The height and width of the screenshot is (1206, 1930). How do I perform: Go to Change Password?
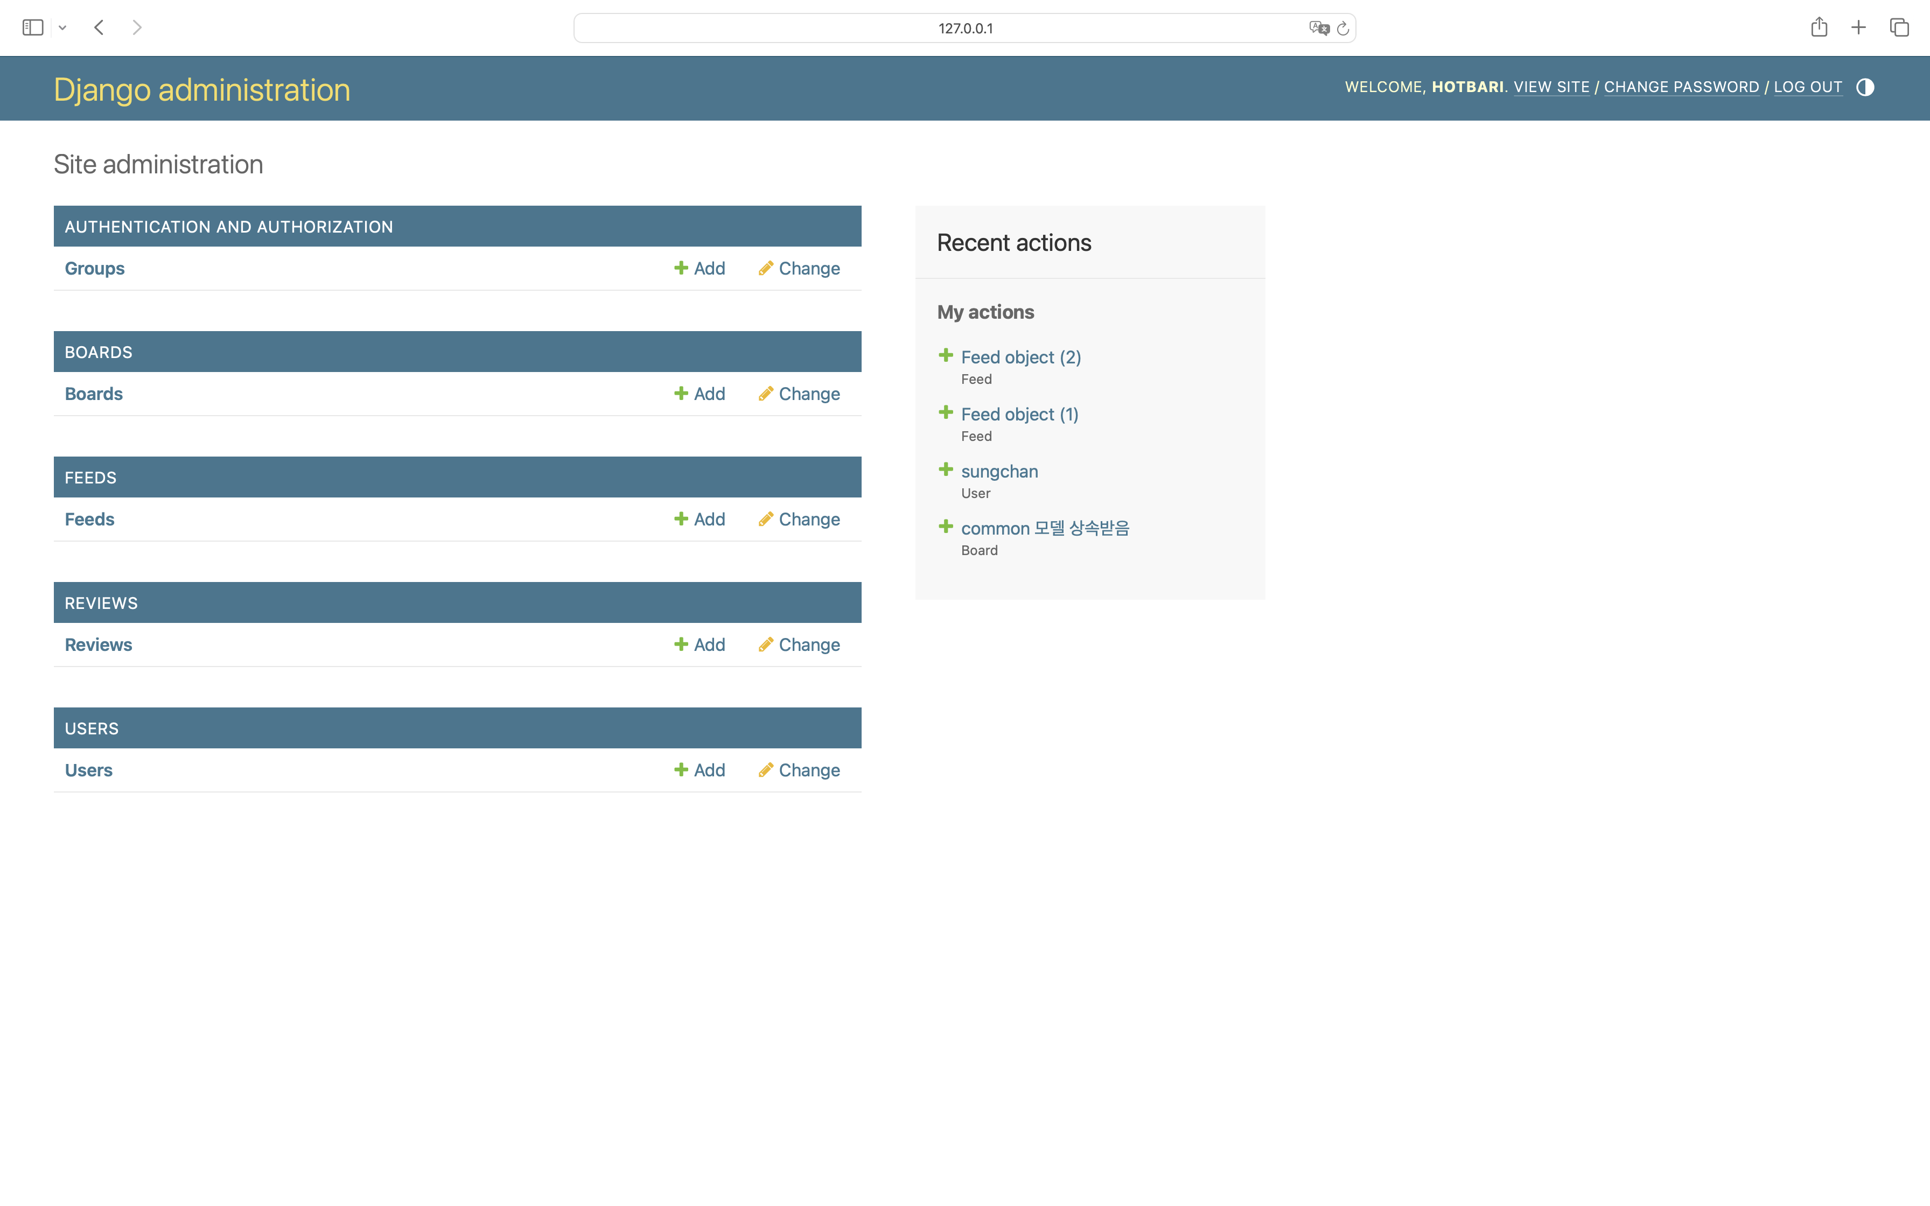click(1681, 87)
